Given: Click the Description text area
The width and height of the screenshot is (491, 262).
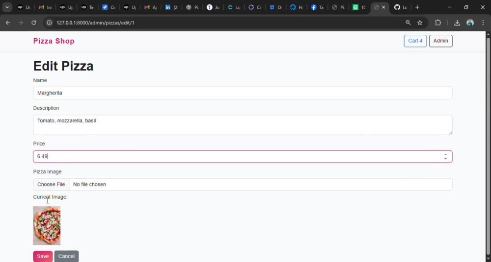Looking at the screenshot, I should click(243, 125).
